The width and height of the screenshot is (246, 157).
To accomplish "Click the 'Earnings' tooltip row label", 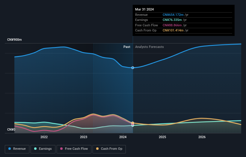I will click(x=141, y=20).
